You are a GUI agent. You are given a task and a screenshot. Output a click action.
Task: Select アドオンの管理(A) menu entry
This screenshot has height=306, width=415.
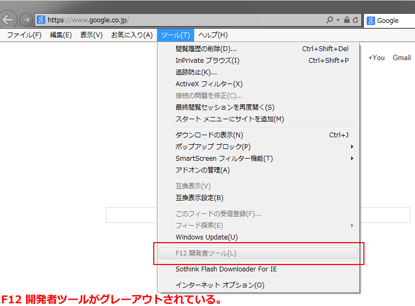tap(259, 170)
